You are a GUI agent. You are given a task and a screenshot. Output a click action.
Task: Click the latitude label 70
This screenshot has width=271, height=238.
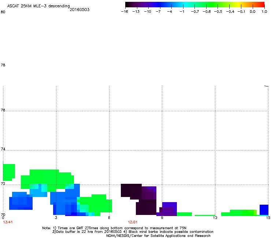3,215
